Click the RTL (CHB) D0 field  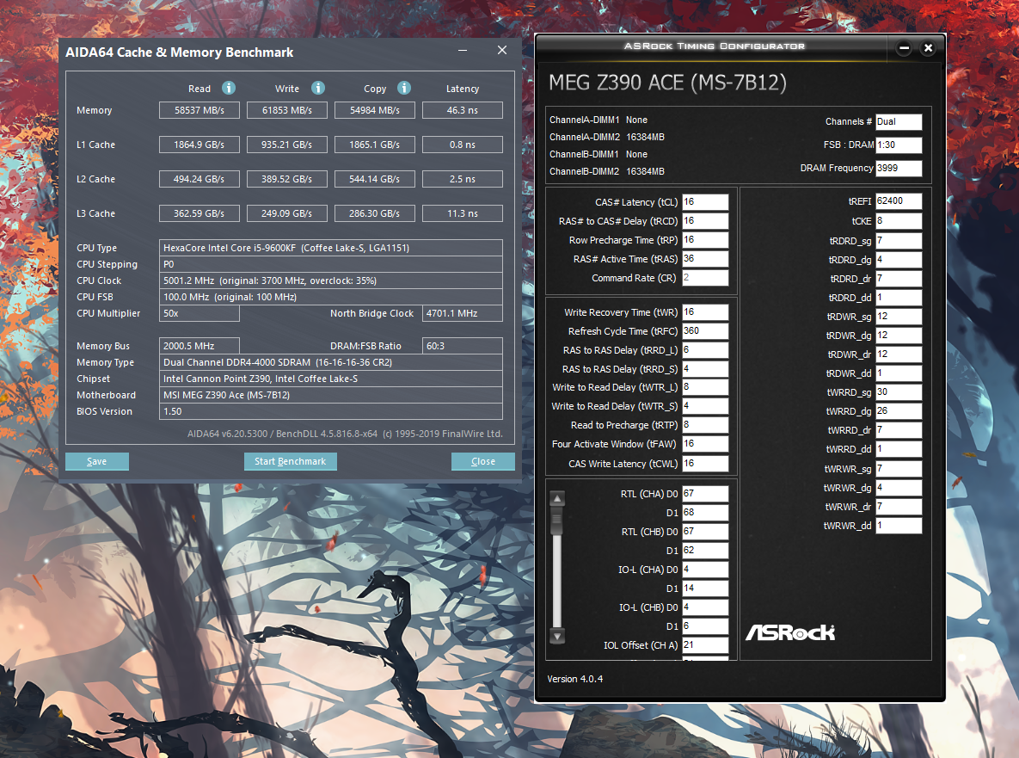pyautogui.click(x=705, y=531)
